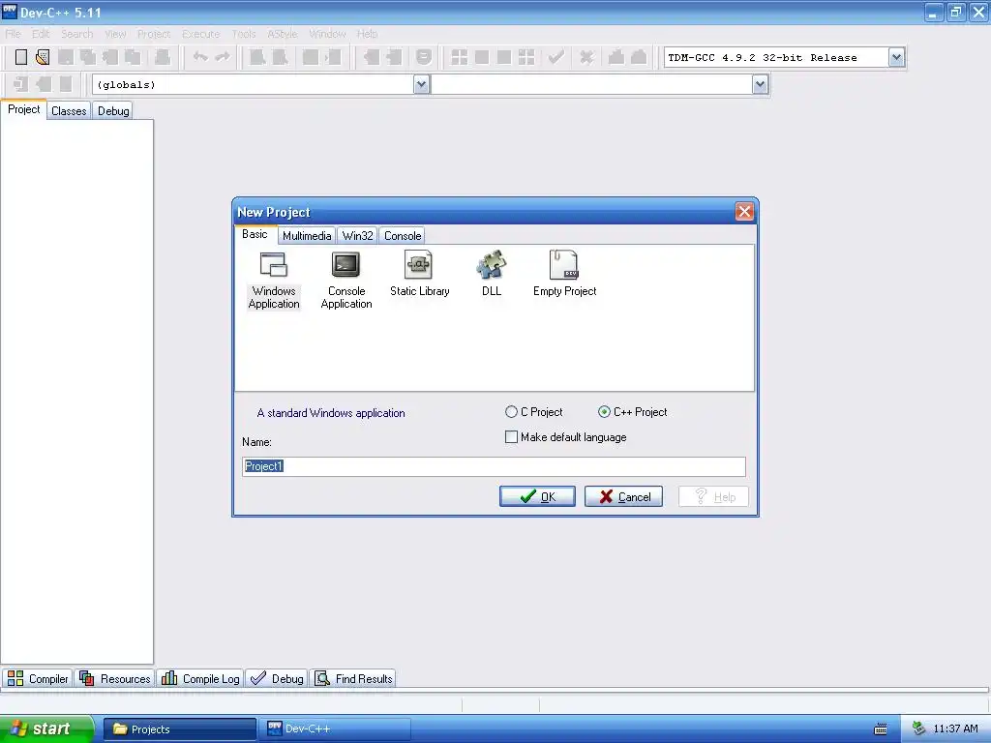Image resolution: width=991 pixels, height=743 pixels.
Task: Switch to the Basic tab in New Project
Action: 255,234
